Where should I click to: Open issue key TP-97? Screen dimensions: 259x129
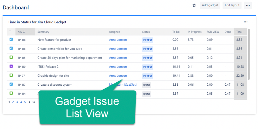click(x=21, y=76)
